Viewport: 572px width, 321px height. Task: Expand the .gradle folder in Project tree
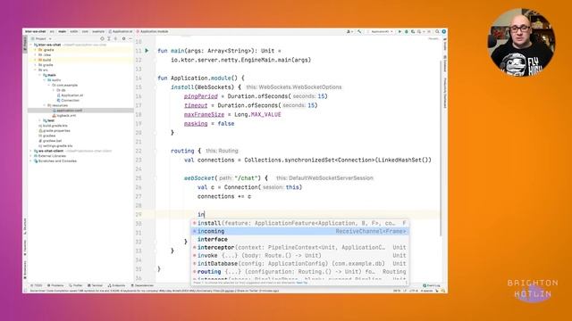(36, 50)
